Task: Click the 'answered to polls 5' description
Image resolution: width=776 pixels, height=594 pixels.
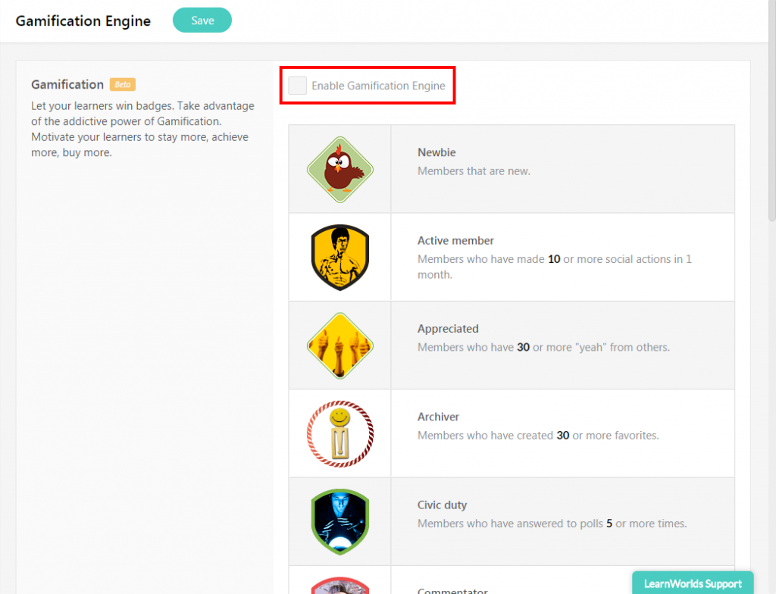Action: pos(552,524)
